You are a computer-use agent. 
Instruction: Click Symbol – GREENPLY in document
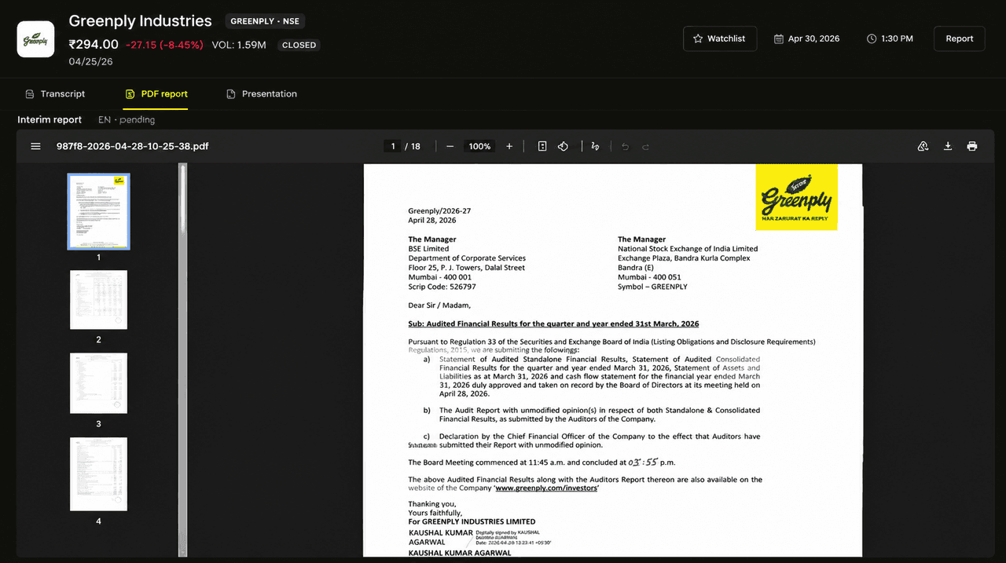652,287
